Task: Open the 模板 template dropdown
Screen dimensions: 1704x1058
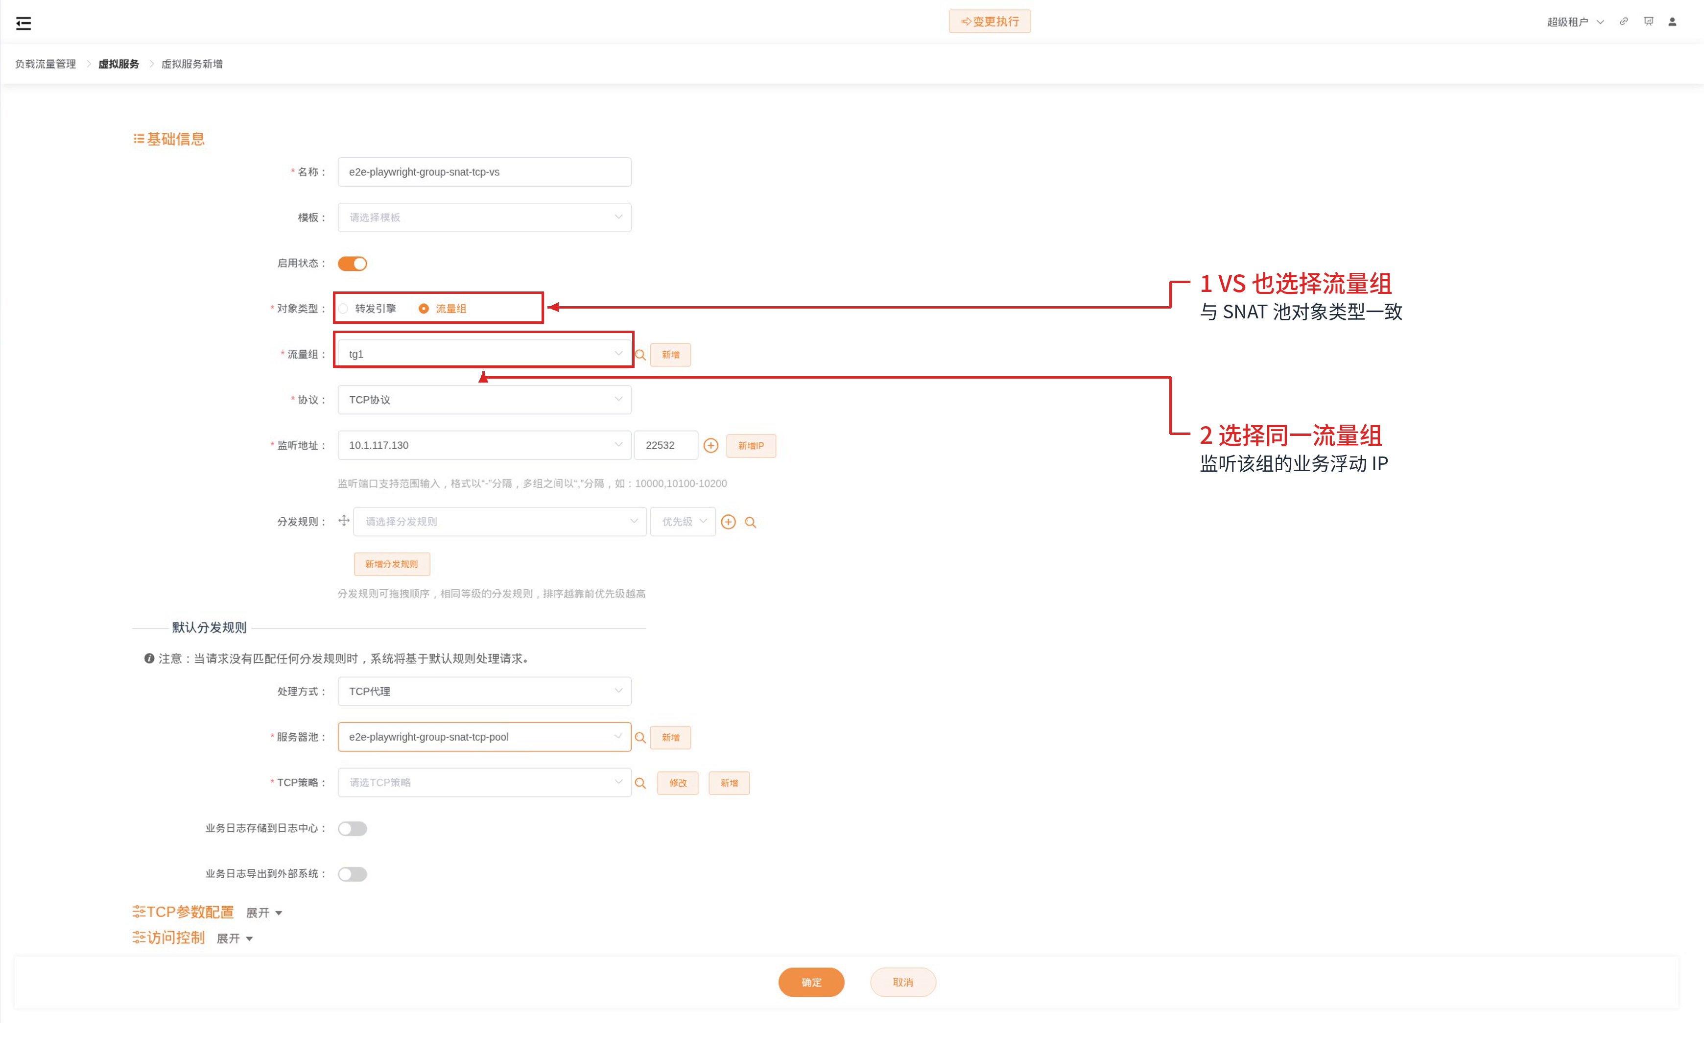Action: [x=484, y=217]
